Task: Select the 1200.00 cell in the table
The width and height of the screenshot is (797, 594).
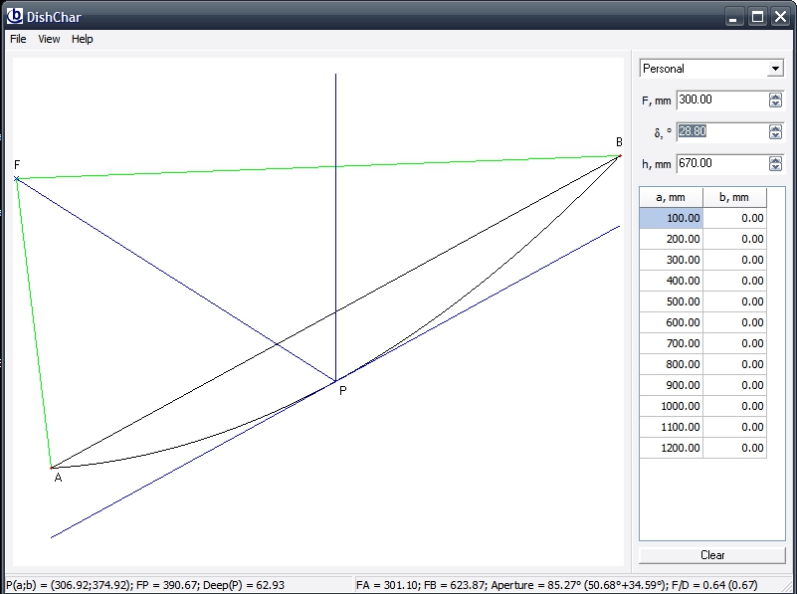Action: (671, 448)
